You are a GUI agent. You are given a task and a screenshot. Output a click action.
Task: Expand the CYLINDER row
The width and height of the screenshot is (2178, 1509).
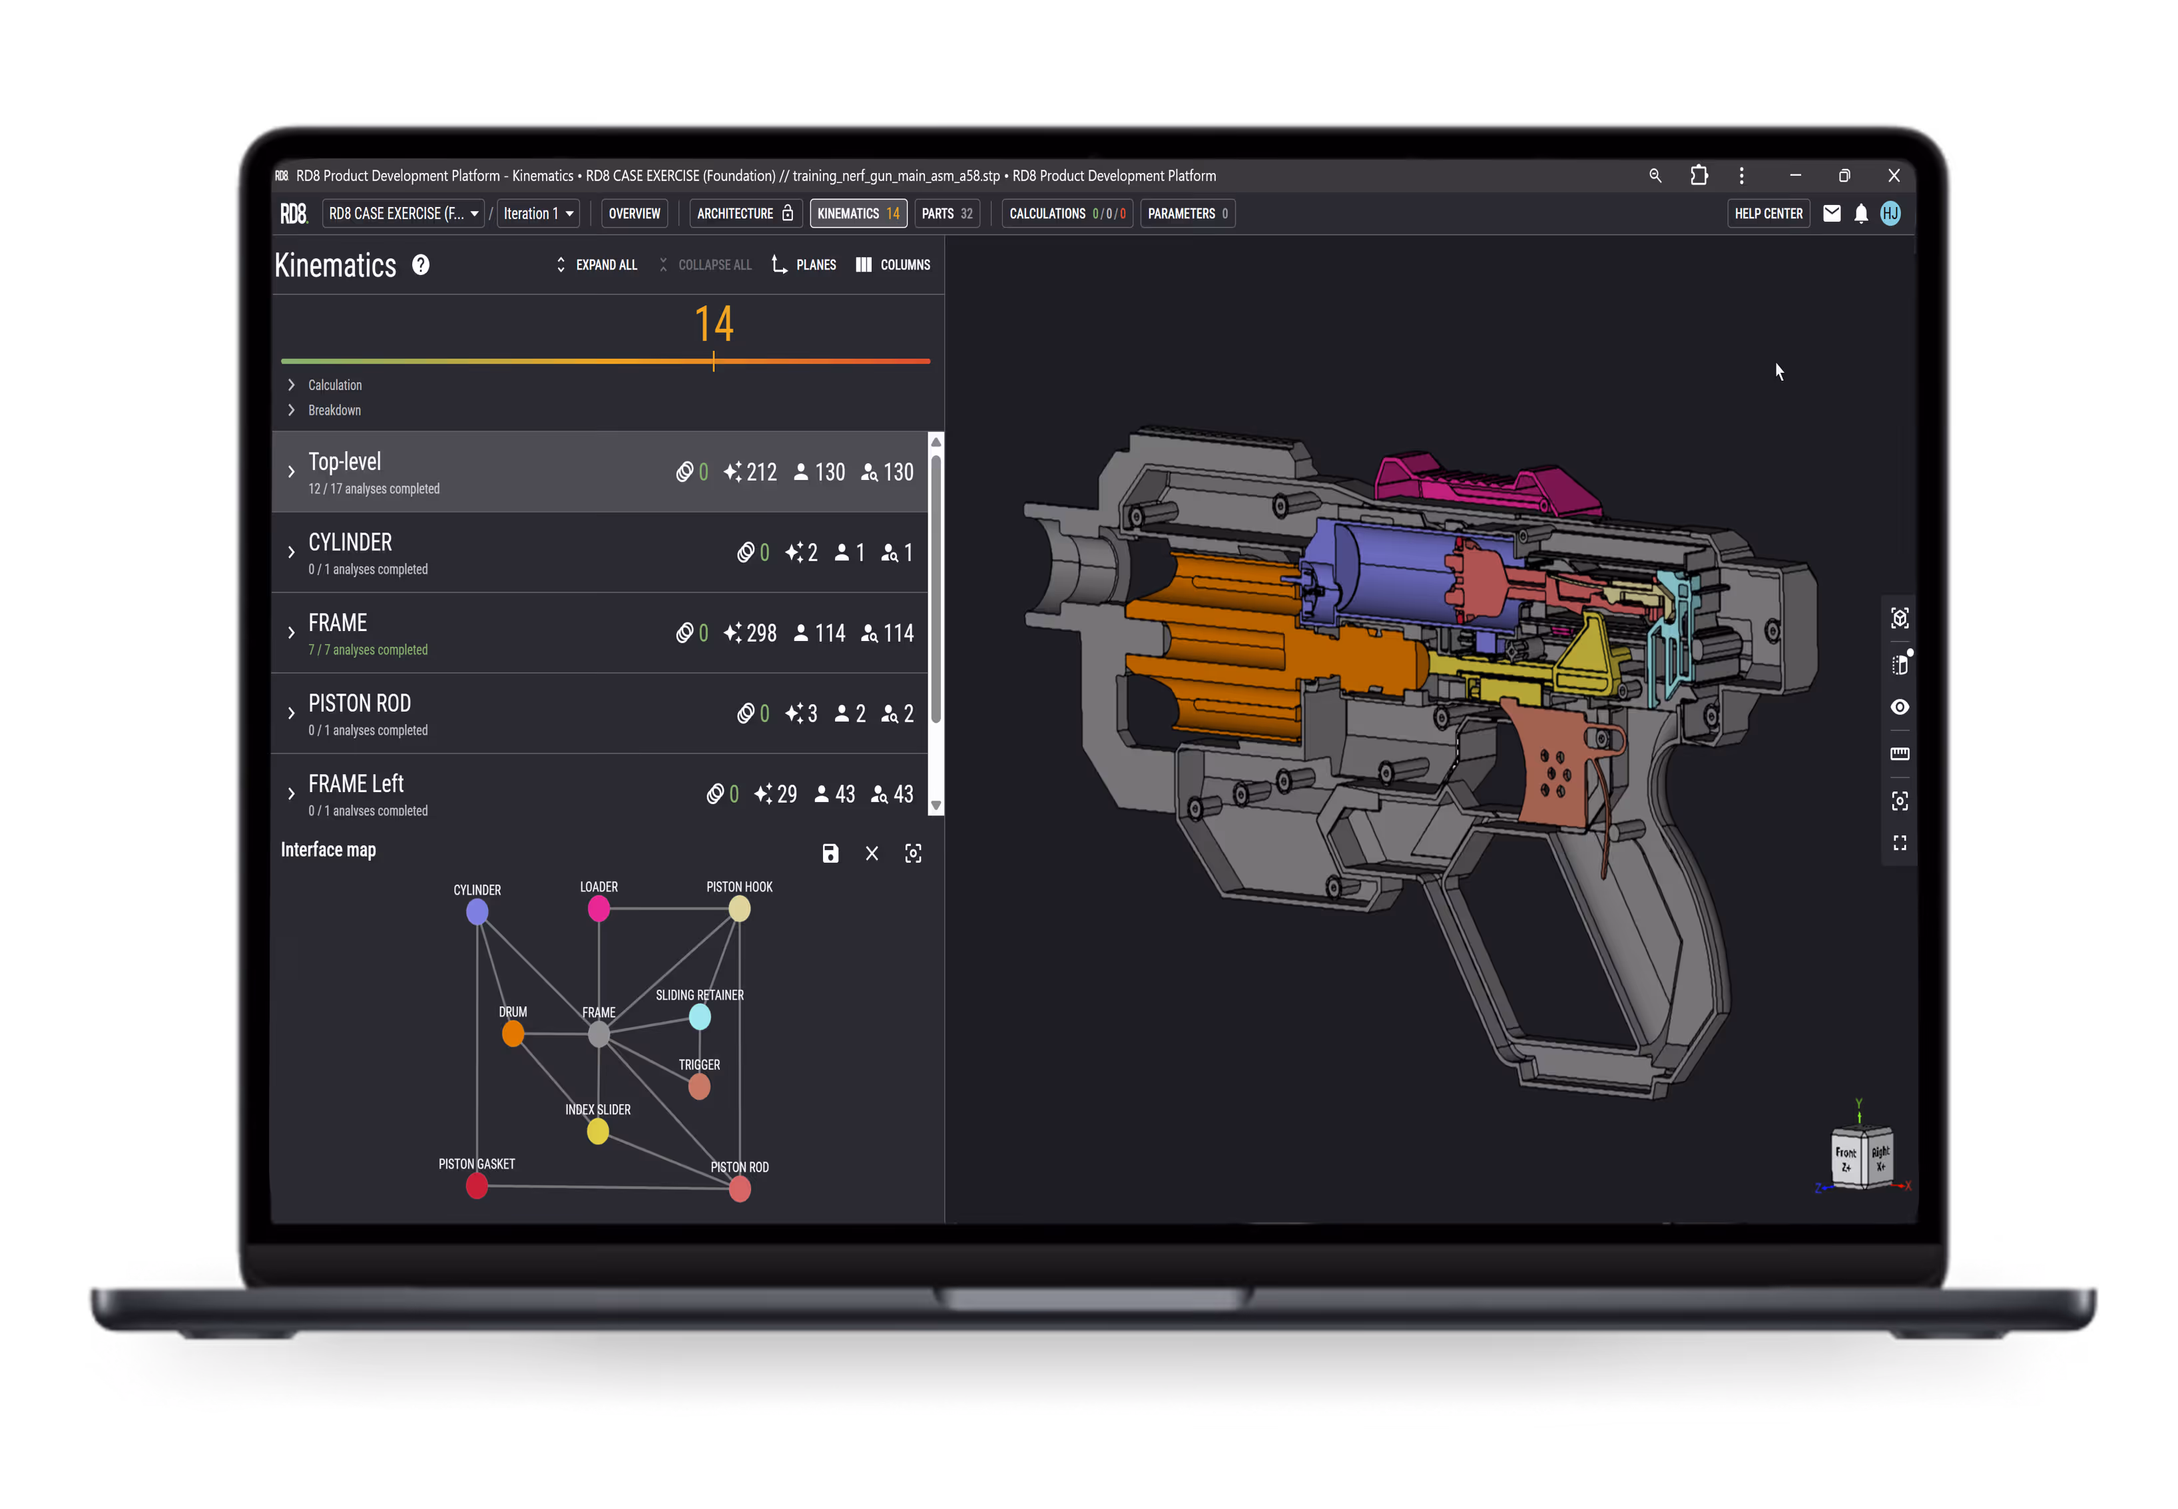coord(291,552)
